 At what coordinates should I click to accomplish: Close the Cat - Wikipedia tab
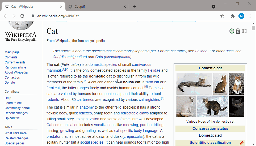point(61,7)
